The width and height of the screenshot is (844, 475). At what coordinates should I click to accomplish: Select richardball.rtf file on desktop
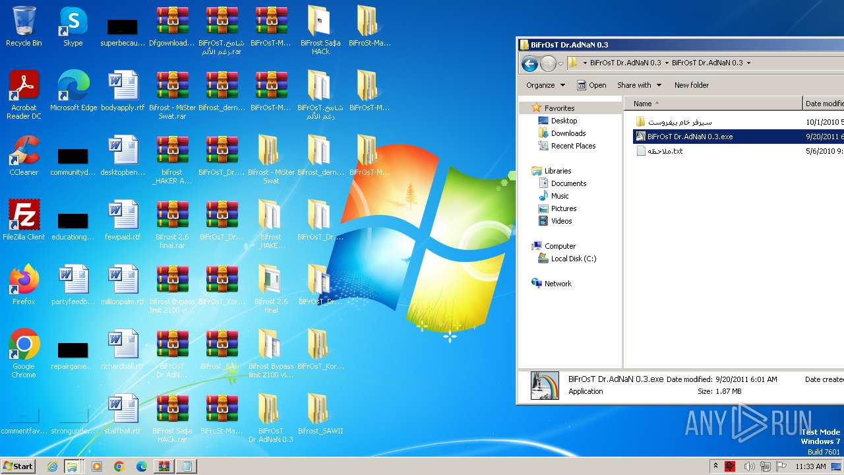123,350
